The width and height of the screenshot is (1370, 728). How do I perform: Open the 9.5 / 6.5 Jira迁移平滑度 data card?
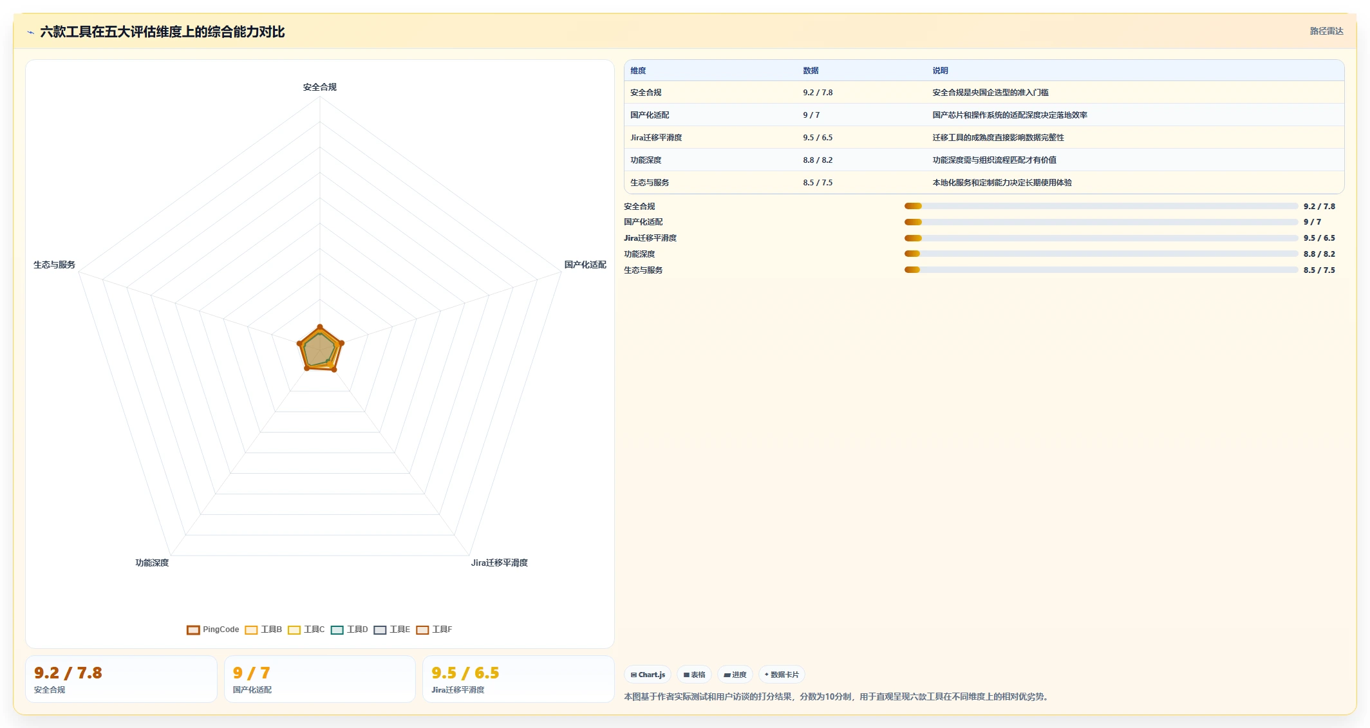point(518,679)
